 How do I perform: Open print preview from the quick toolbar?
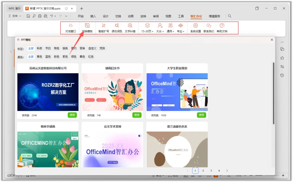[x=45, y=16]
